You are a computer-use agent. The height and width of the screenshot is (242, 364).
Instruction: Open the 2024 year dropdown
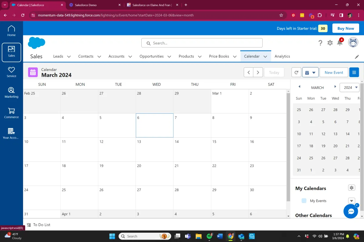tap(349, 87)
